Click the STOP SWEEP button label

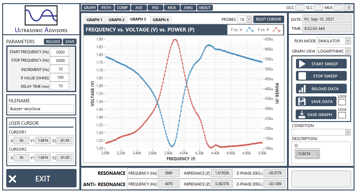325,76
